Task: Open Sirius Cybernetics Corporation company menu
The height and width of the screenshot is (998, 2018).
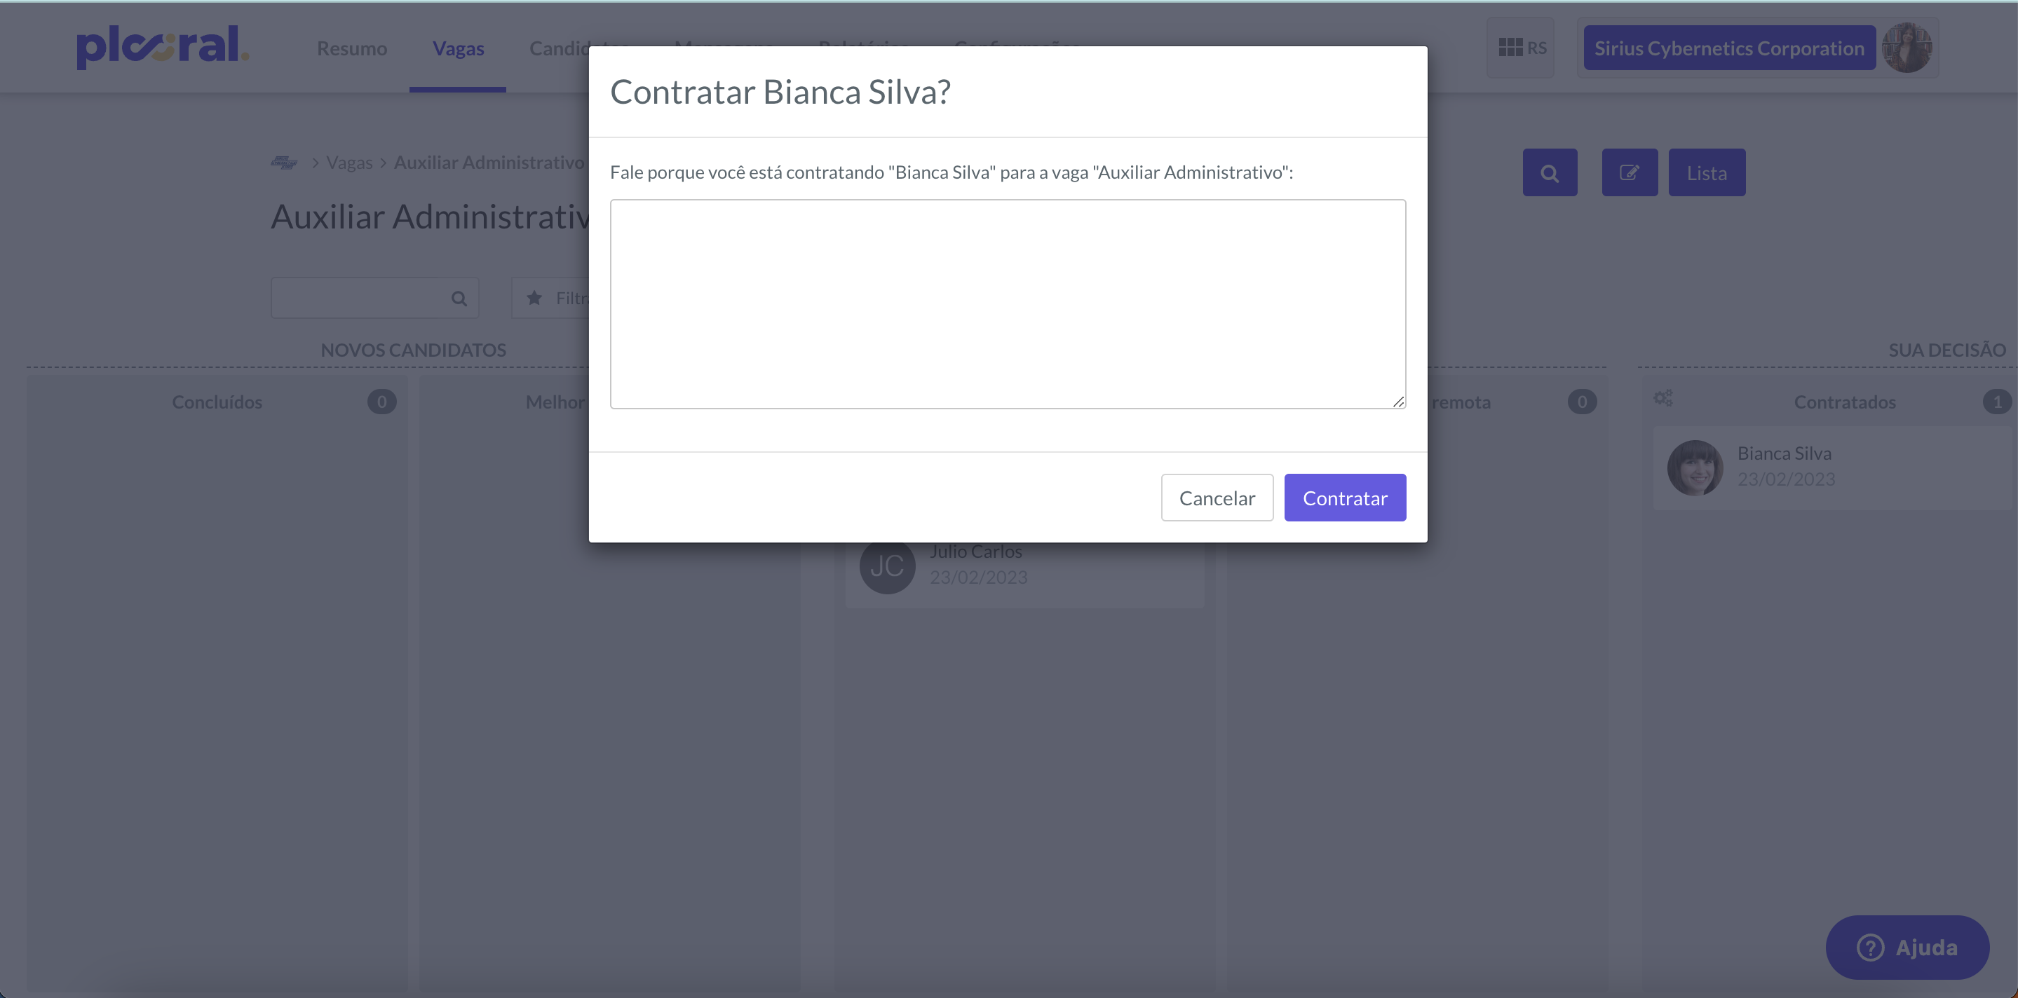Action: tap(1729, 48)
